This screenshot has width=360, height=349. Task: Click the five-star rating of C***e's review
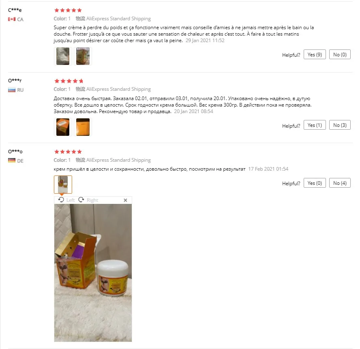[x=68, y=10]
